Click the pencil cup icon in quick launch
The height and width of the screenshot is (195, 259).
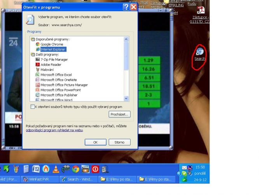tap(16, 169)
